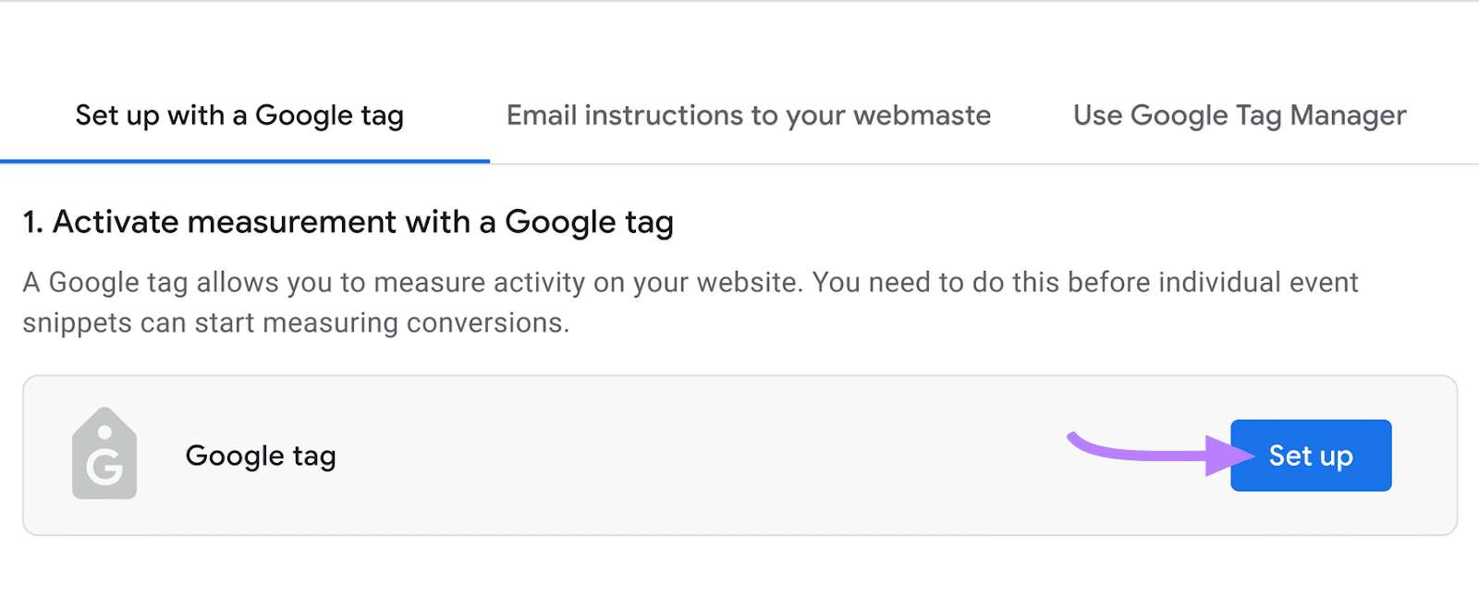Click the 'Google tag' text label

(x=260, y=455)
